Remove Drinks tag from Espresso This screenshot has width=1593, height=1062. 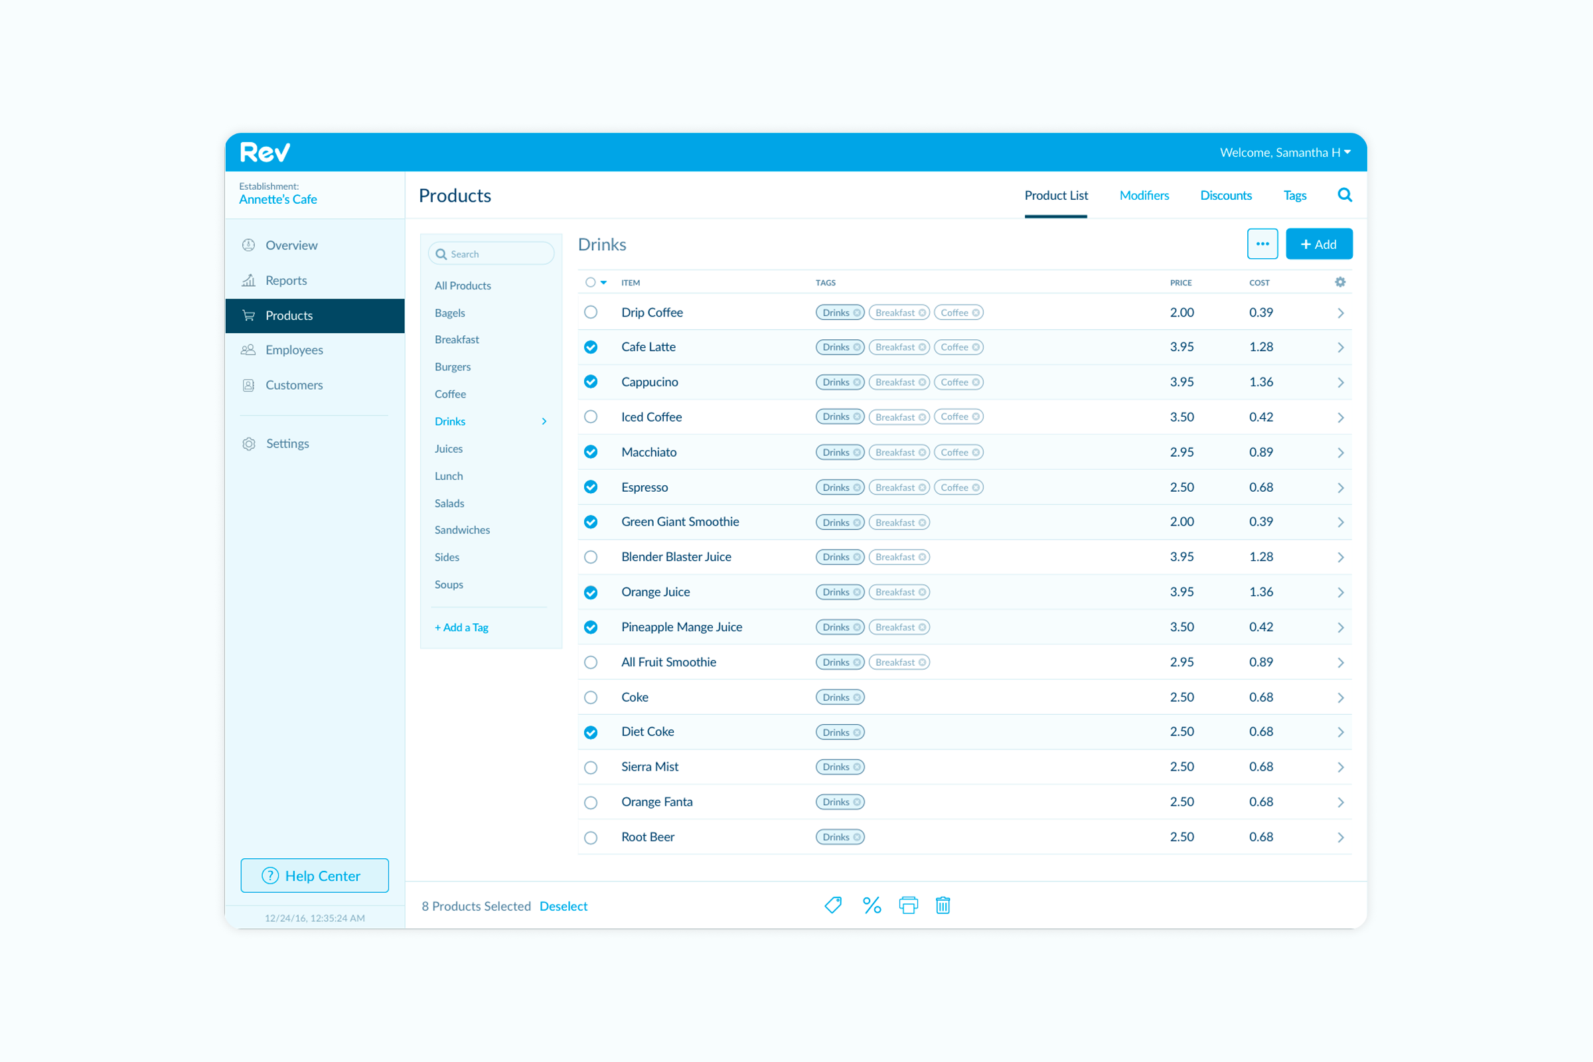(857, 488)
